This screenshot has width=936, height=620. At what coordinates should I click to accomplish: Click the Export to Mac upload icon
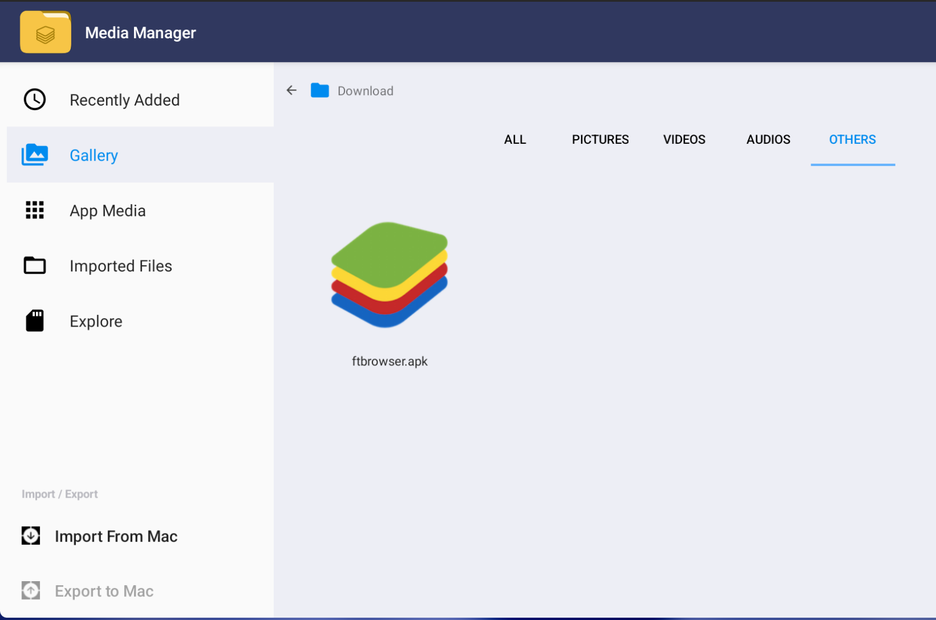31,590
